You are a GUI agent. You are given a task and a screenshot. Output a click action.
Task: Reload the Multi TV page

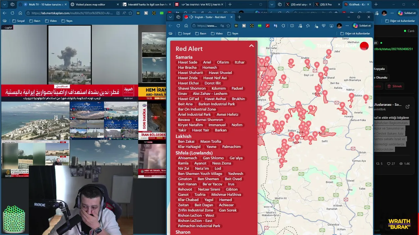12,13
